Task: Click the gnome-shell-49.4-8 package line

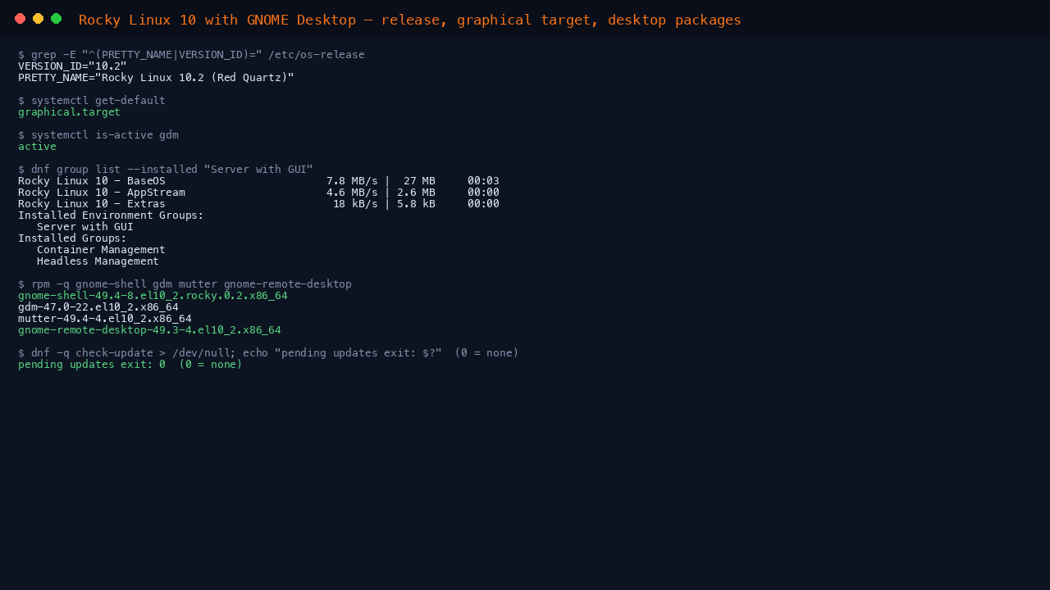Action: (x=153, y=296)
